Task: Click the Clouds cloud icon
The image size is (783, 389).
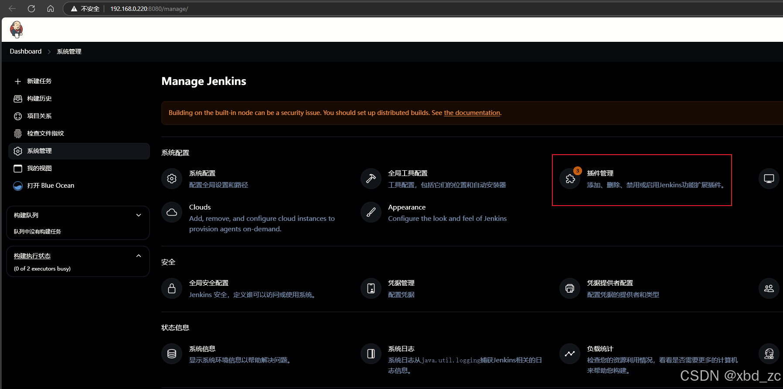Action: point(172,212)
